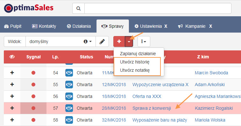Click the view info icon
Viewport: 241px width, 126px height.
click(86, 41)
